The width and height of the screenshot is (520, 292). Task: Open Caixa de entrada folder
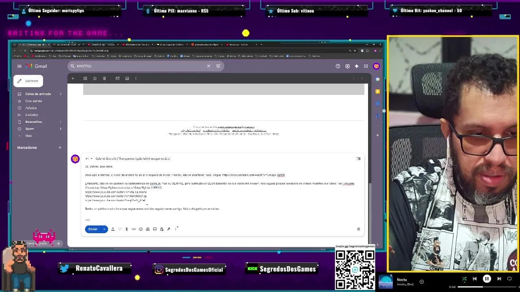(x=38, y=94)
